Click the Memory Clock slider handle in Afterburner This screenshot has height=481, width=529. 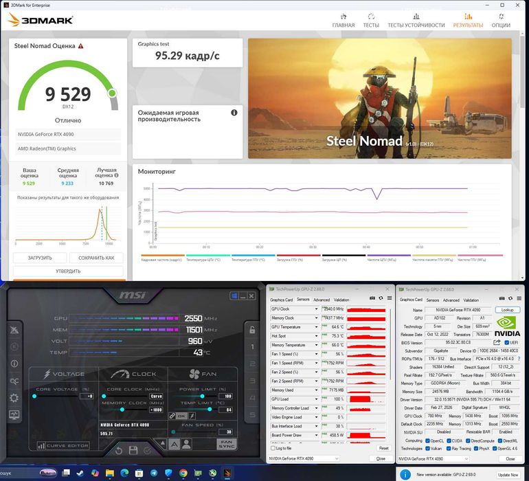tap(122, 410)
